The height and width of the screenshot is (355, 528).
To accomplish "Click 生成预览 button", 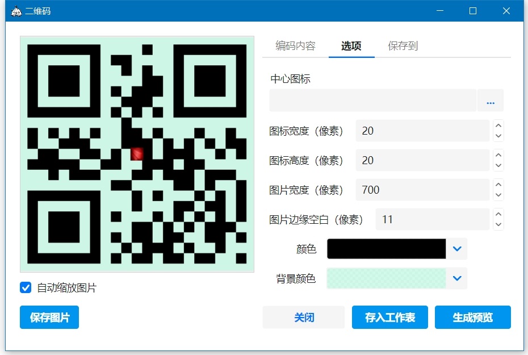I will pos(473,318).
